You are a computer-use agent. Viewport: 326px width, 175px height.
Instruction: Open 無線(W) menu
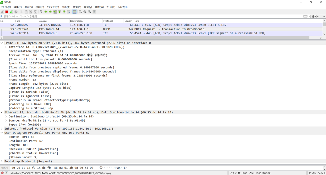click(x=99, y=7)
